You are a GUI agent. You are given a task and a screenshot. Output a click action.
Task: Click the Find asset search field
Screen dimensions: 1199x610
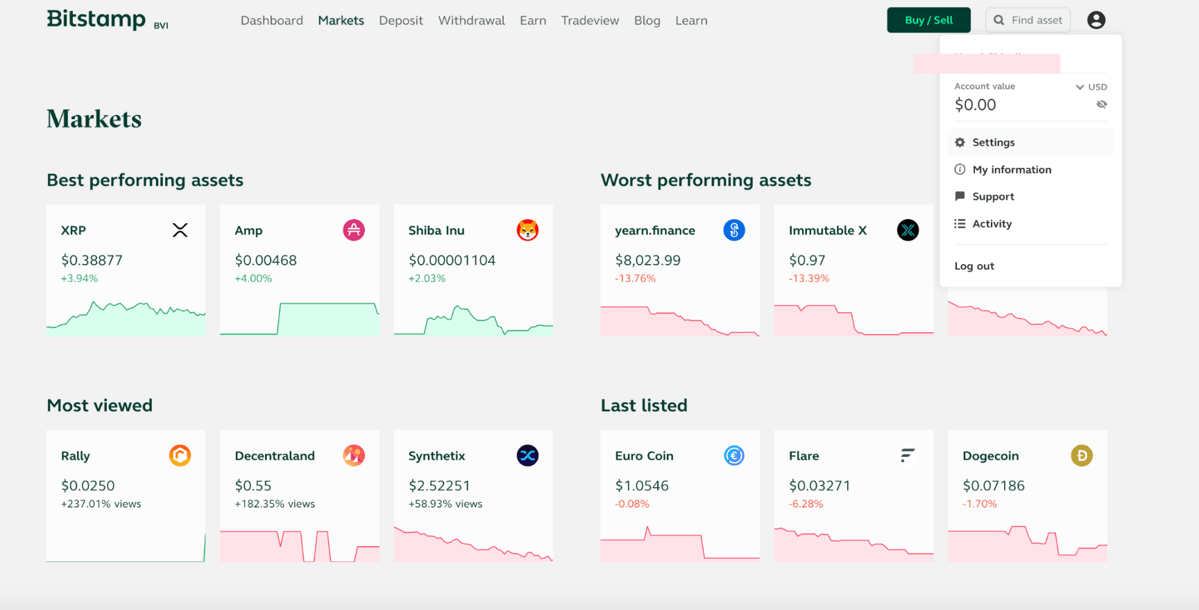pyautogui.click(x=1028, y=20)
